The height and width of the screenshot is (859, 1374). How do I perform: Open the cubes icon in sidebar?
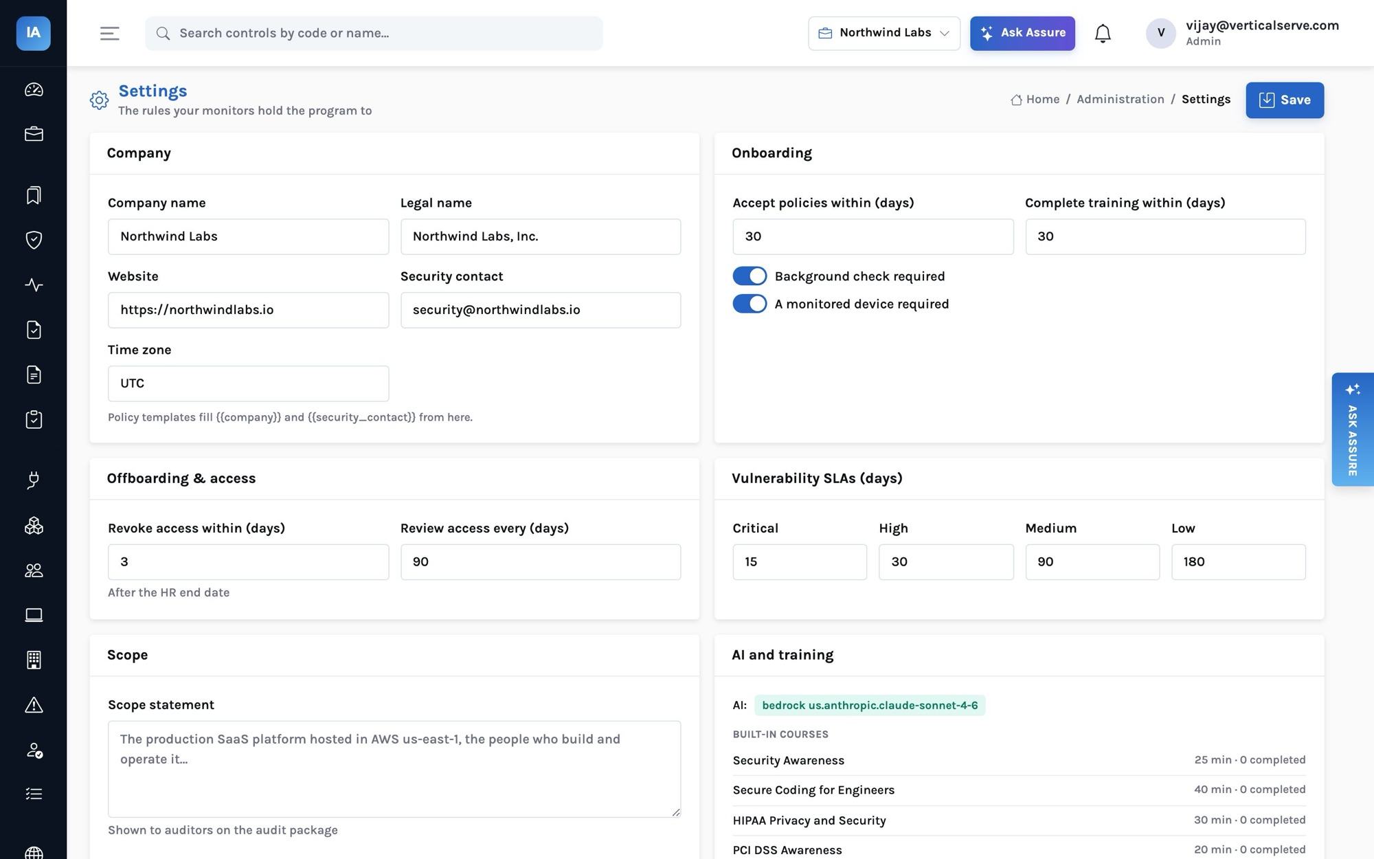click(34, 526)
